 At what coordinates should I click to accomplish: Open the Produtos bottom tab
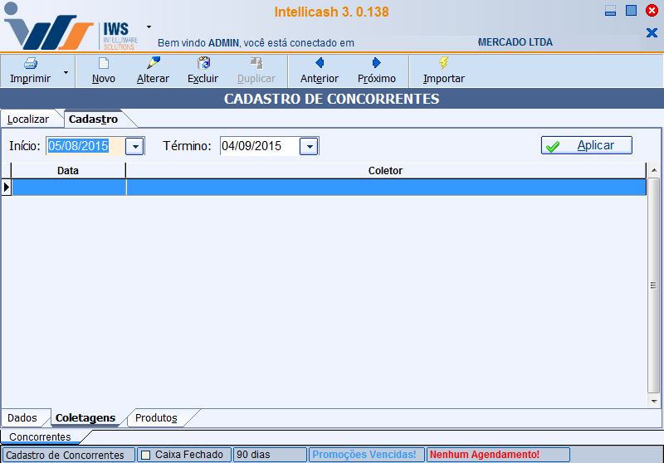pyautogui.click(x=156, y=417)
